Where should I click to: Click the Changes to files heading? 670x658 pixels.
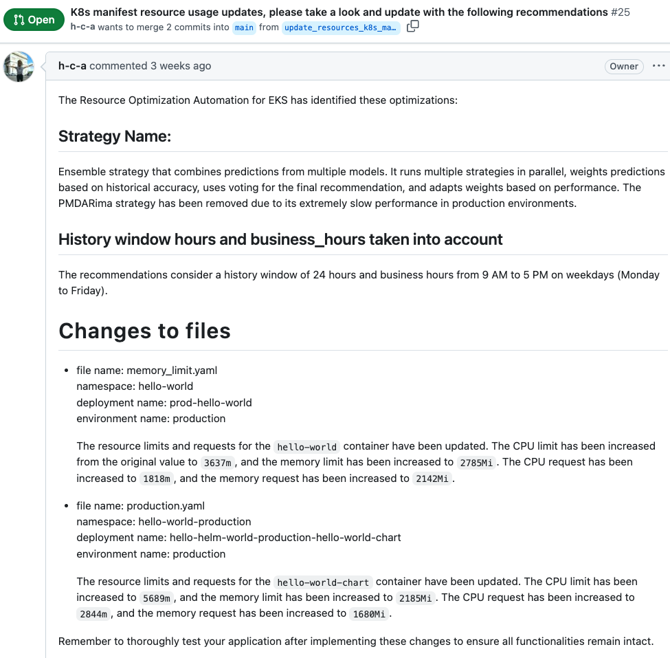tap(144, 331)
